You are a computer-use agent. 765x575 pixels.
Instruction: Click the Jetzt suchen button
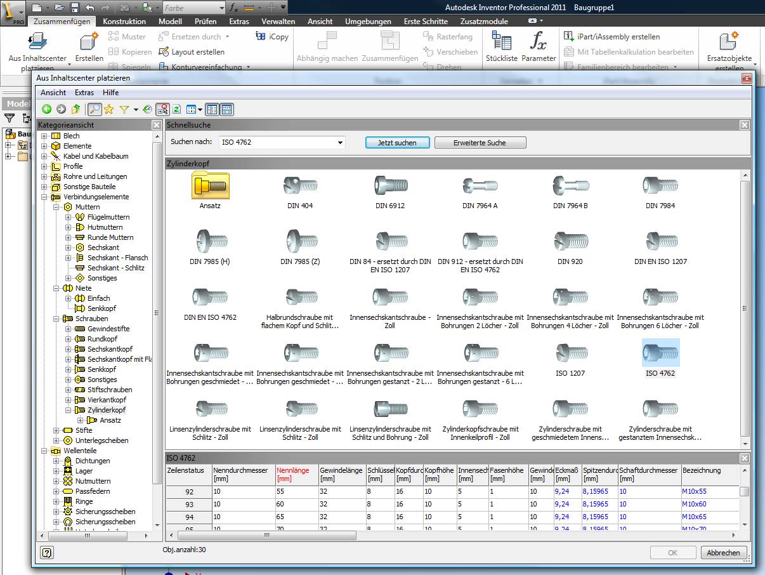397,143
